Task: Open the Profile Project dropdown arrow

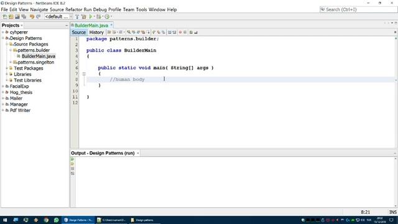Action: (x=111, y=17)
